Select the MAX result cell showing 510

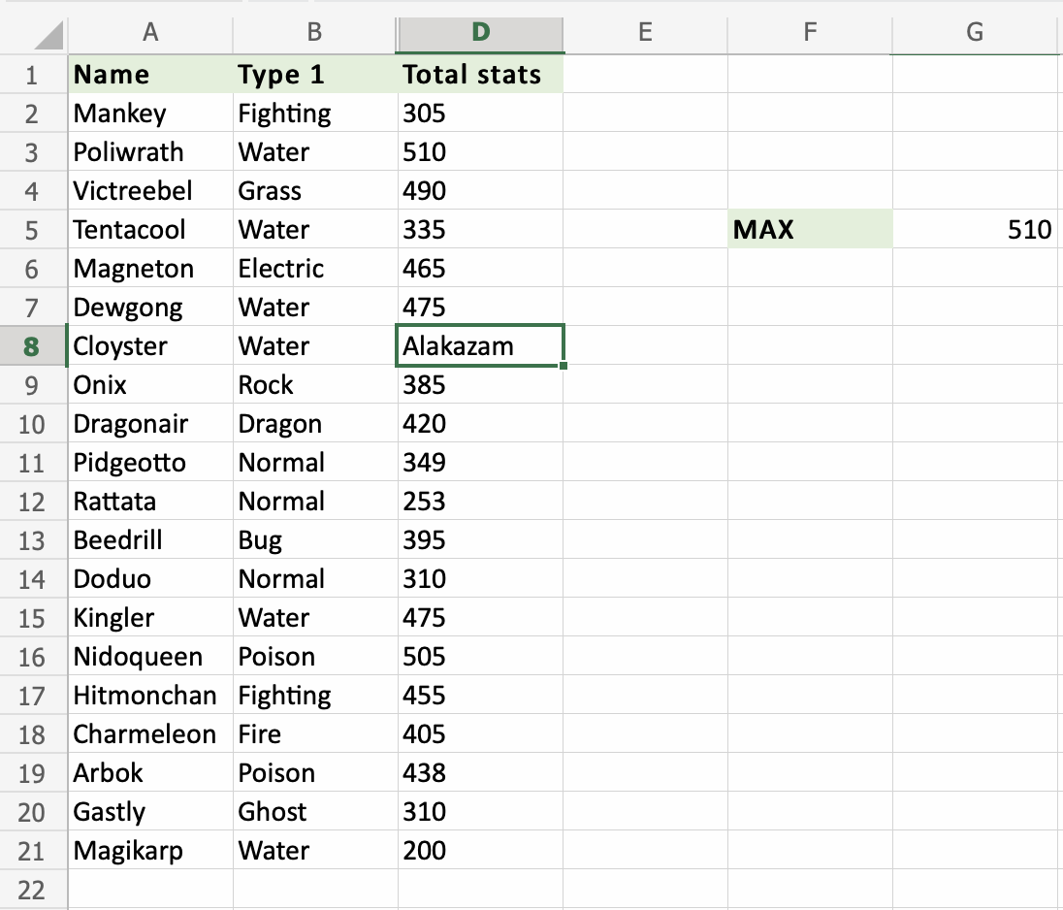coord(975,230)
